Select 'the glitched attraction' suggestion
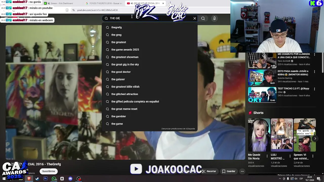This screenshot has width=324, height=182. (x=149, y=94)
